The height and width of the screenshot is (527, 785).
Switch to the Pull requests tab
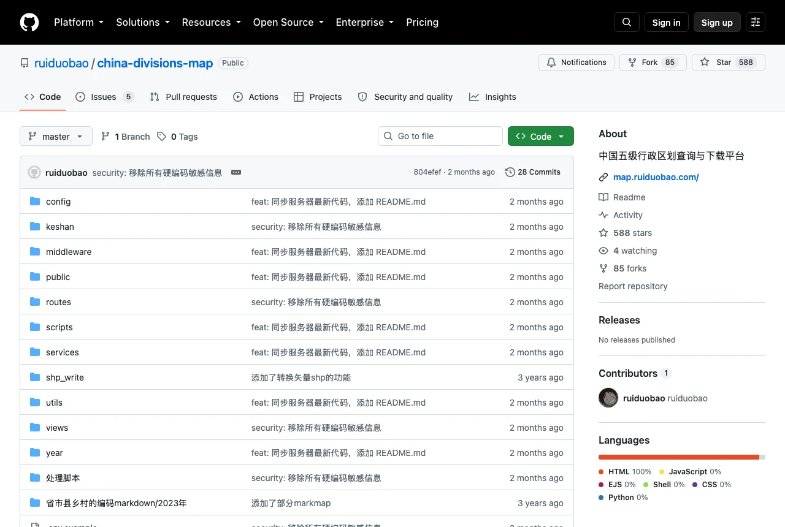point(183,97)
